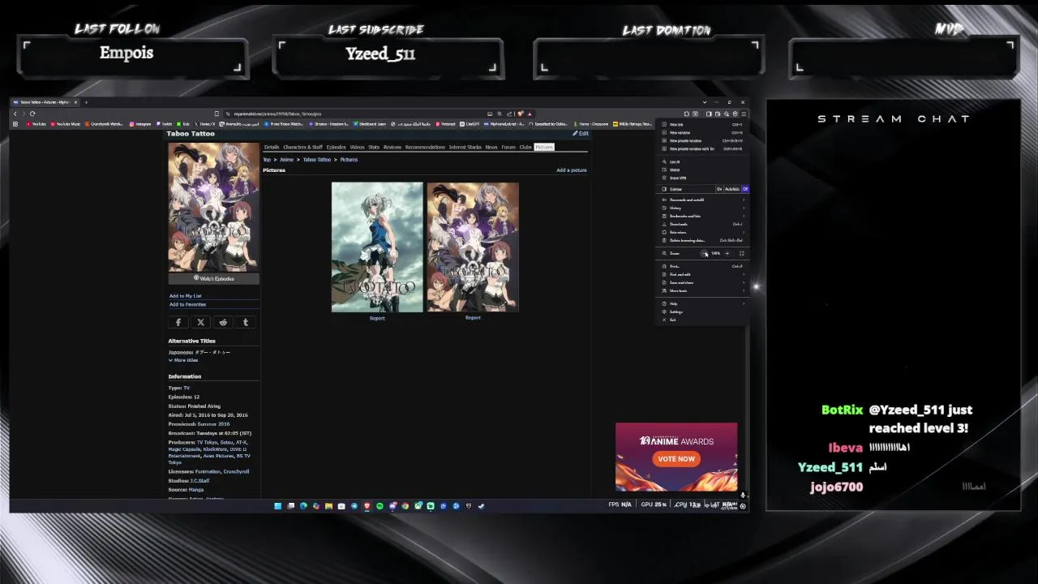Expand the Find and edit submenu
This screenshot has width=1038, height=584.
coord(703,274)
